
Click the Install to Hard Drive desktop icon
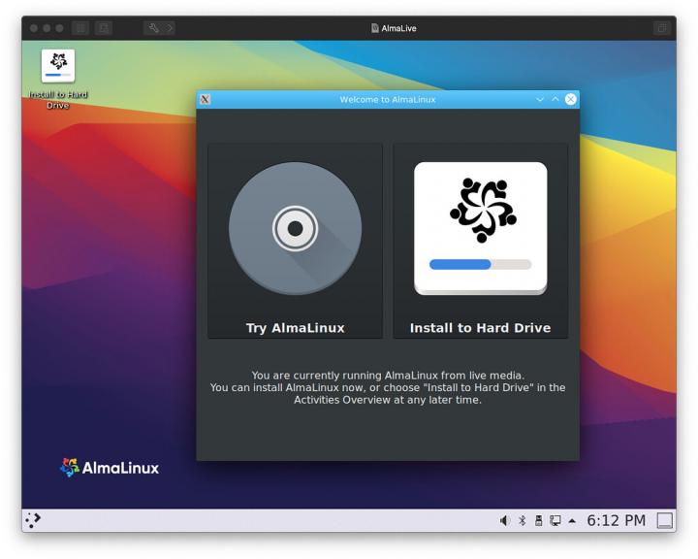[58, 66]
